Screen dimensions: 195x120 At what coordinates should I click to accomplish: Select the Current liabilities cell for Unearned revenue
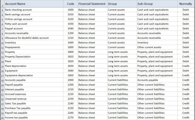[122, 99]
